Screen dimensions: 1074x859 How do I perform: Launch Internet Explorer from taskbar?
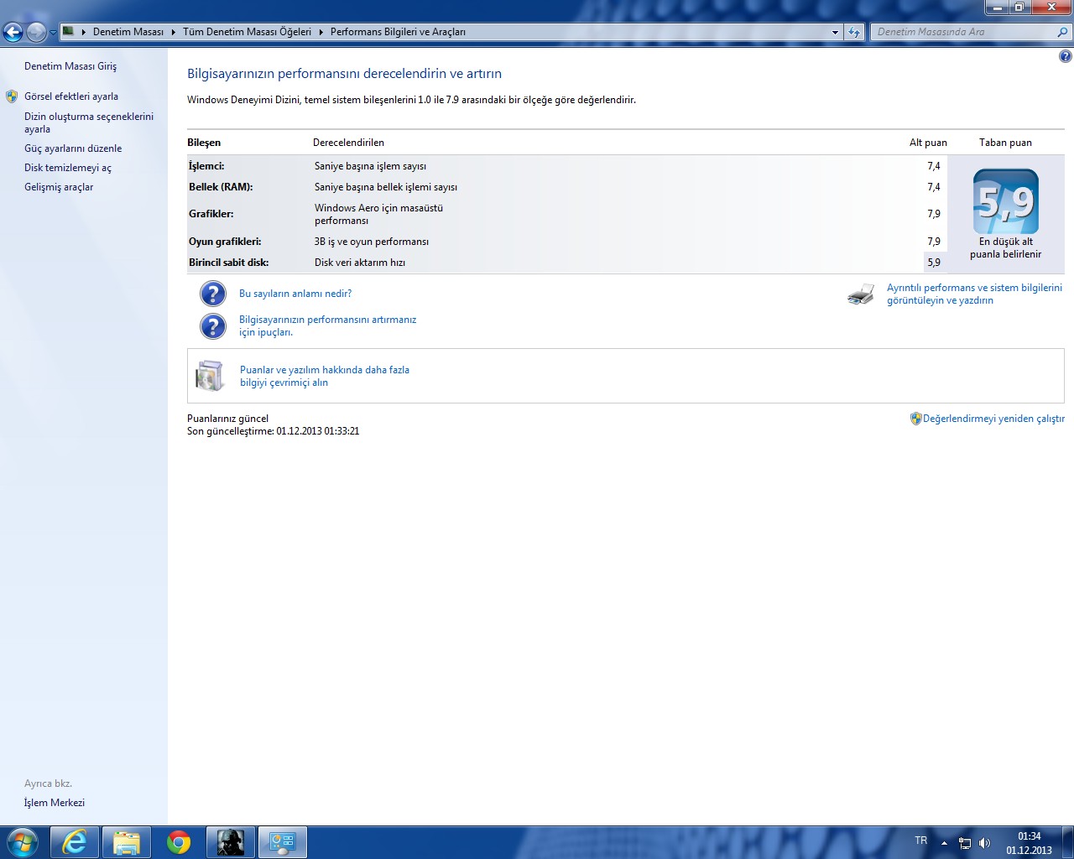(75, 842)
